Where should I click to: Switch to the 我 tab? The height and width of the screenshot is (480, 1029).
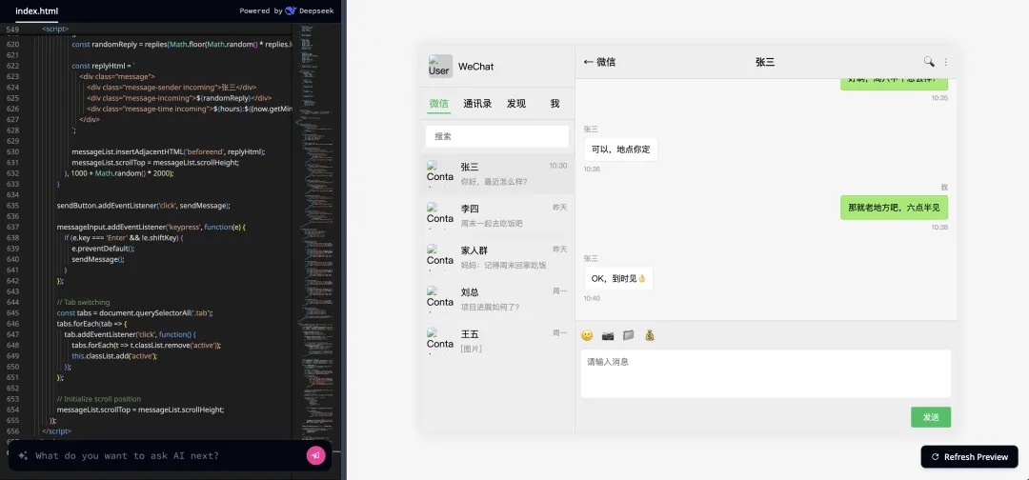click(x=555, y=103)
